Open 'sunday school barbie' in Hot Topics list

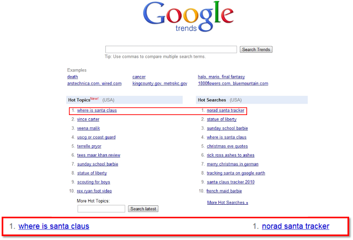98,164
